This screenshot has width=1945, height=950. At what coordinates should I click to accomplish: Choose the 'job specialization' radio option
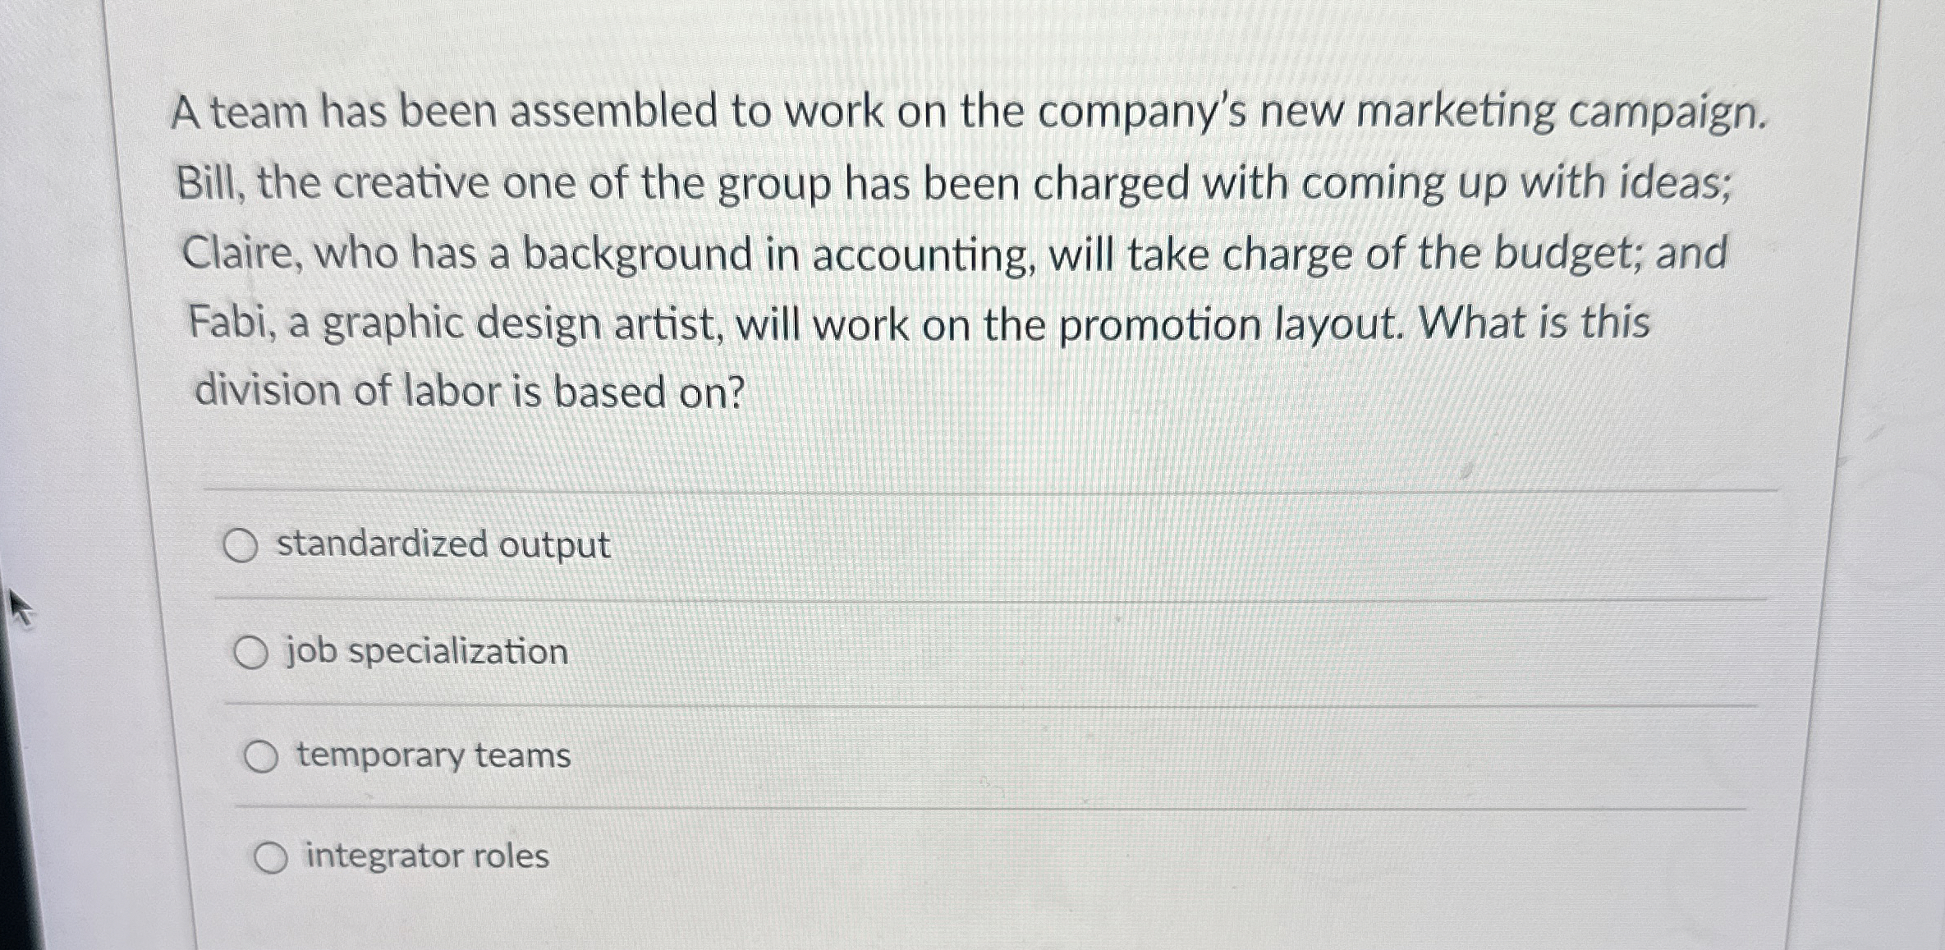coord(250,654)
